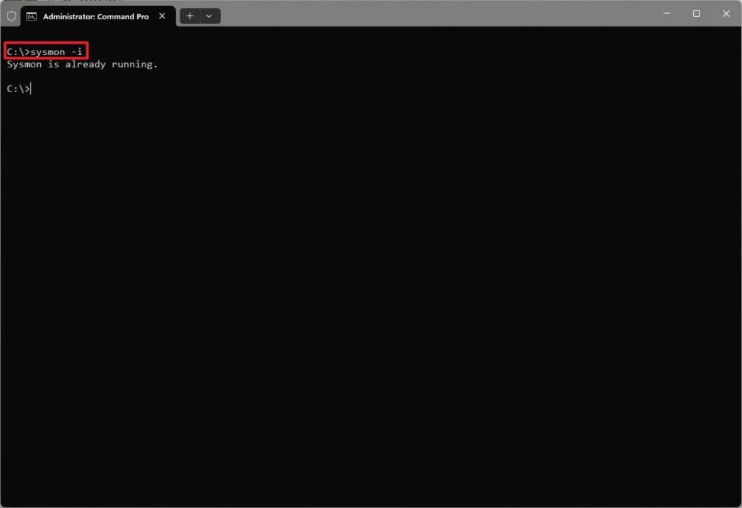742x508 pixels.
Task: Click the minimize icon on the terminal window
Action: pyautogui.click(x=667, y=13)
